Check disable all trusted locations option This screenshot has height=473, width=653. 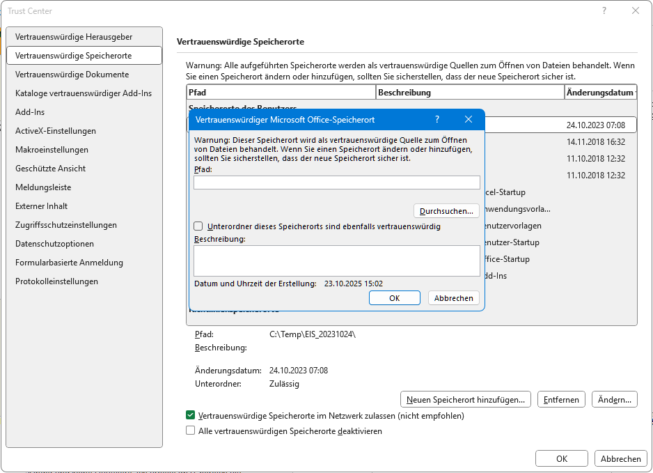pos(191,431)
